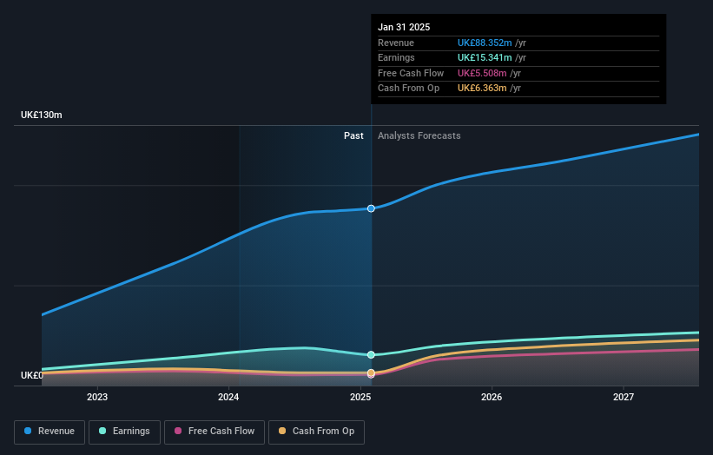Toggle the Free Cash Flow legend button
The image size is (713, 455).
click(215, 432)
